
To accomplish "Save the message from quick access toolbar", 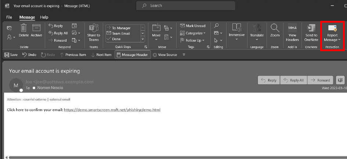I will [11, 54].
